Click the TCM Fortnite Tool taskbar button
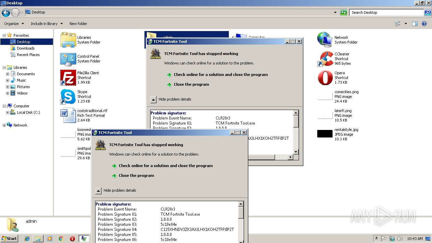432x243 pixels. coord(83,239)
